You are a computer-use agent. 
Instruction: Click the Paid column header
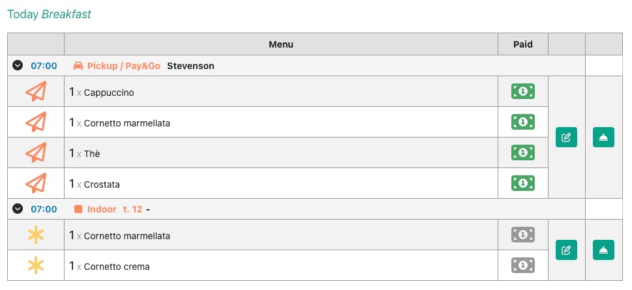[522, 44]
